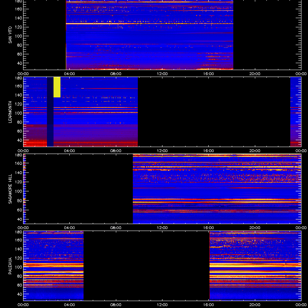Click the 180 frequency tick on Learmonth axis
Screen dimensions: 308x308
(x=18, y=78)
